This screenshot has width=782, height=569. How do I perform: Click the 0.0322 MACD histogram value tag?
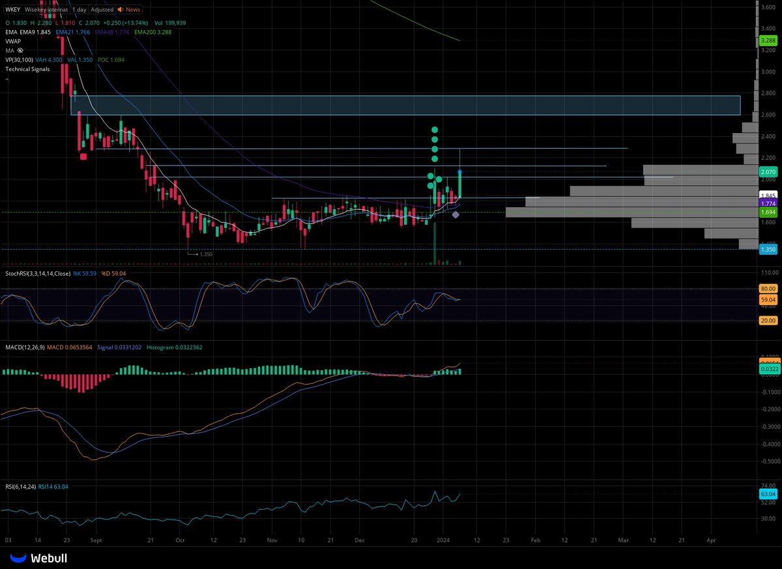coord(768,369)
